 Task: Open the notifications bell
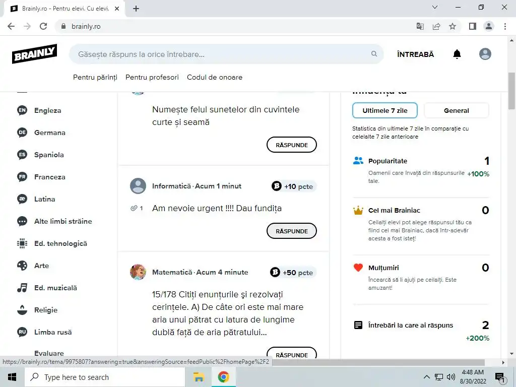457,54
